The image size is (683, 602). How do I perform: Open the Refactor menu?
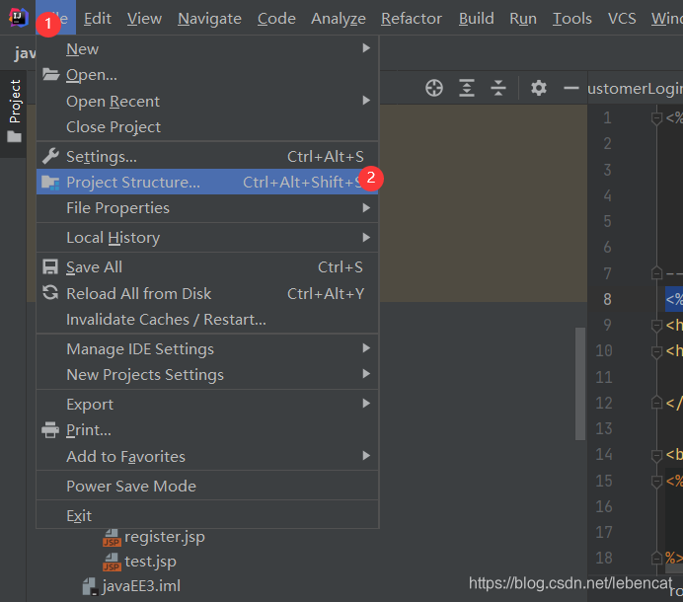(x=412, y=19)
